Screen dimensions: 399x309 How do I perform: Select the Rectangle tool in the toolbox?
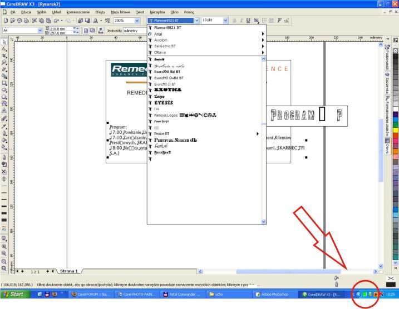4,83
